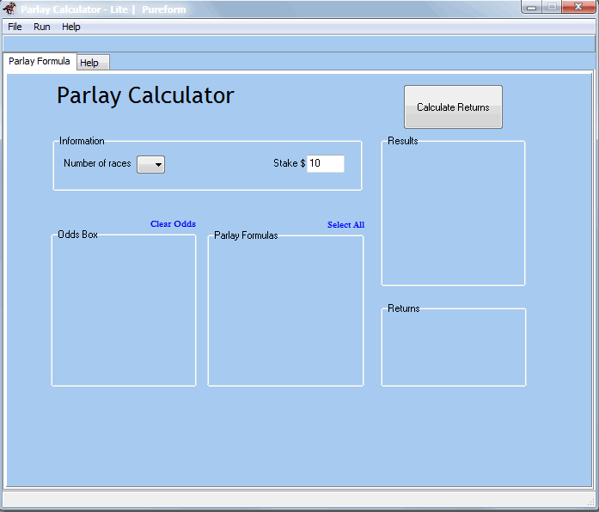Click the horse app icon in title bar

[x=10, y=9]
